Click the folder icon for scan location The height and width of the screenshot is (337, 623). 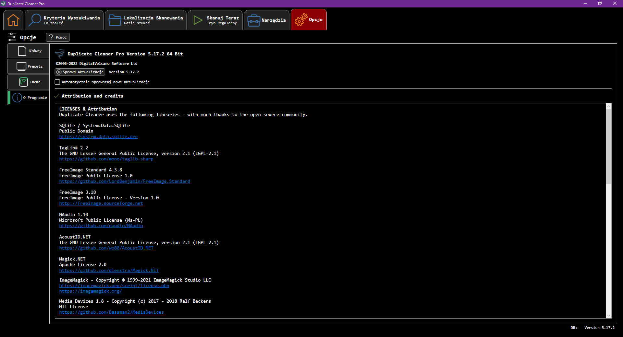click(115, 20)
